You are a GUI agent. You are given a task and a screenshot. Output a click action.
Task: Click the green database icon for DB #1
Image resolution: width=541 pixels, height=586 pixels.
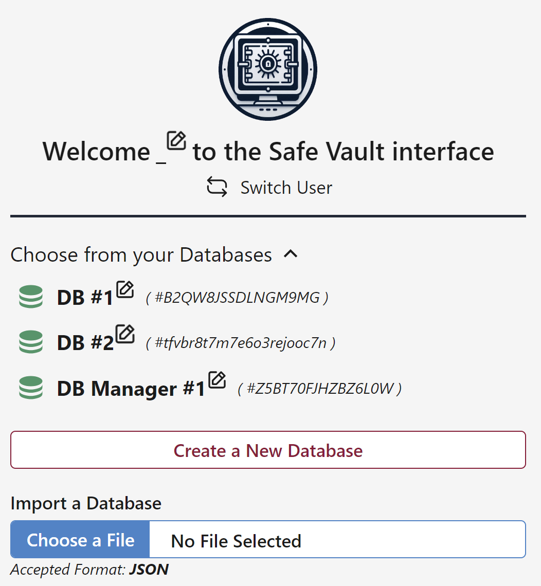coord(31,297)
